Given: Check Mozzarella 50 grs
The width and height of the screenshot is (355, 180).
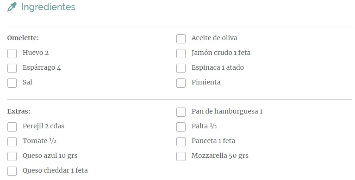Looking at the screenshot, I should pyautogui.click(x=181, y=156).
